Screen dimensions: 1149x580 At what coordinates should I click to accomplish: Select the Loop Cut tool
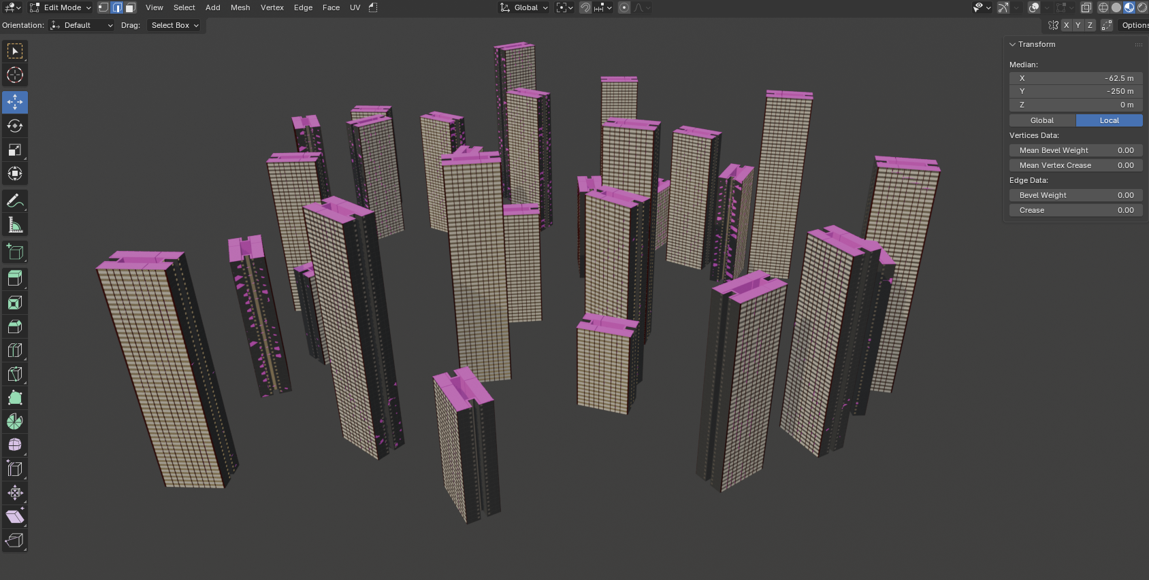pos(15,351)
